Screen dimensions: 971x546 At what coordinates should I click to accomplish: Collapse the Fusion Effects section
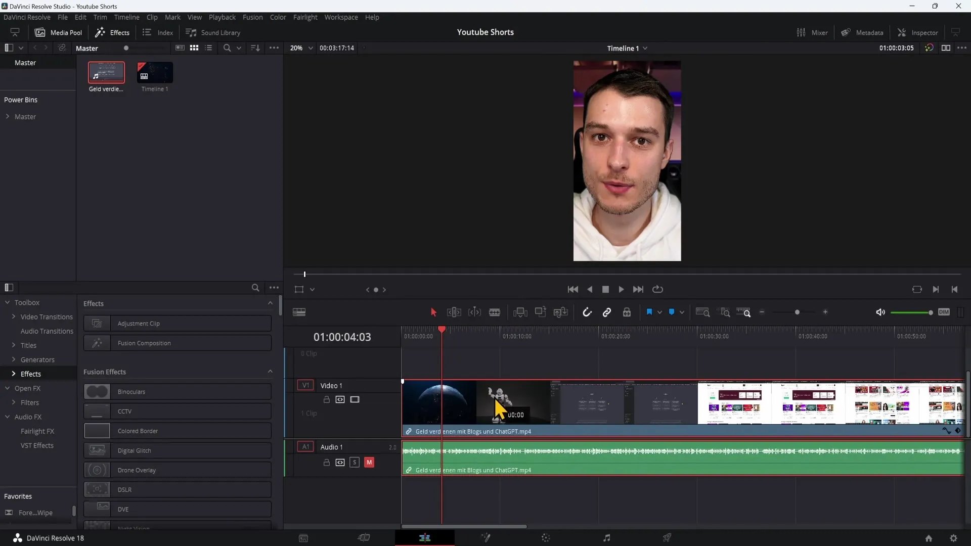[270, 372]
